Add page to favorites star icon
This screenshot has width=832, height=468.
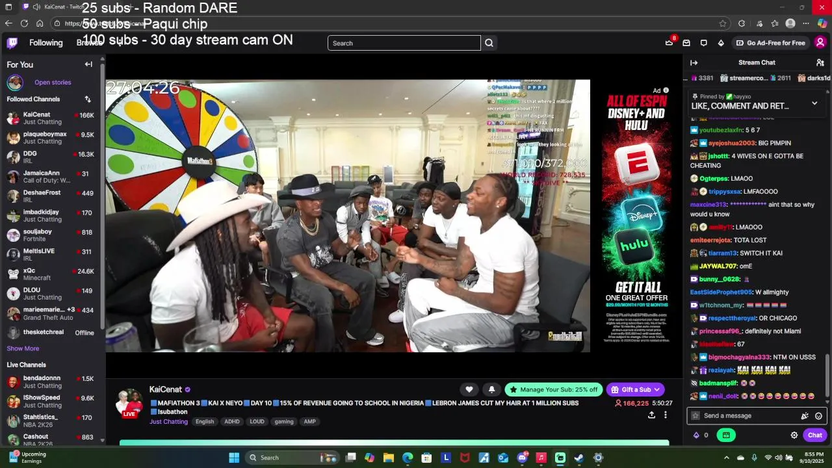coord(723,23)
